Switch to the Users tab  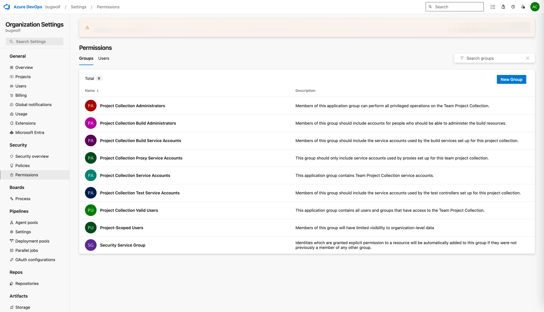click(x=104, y=58)
